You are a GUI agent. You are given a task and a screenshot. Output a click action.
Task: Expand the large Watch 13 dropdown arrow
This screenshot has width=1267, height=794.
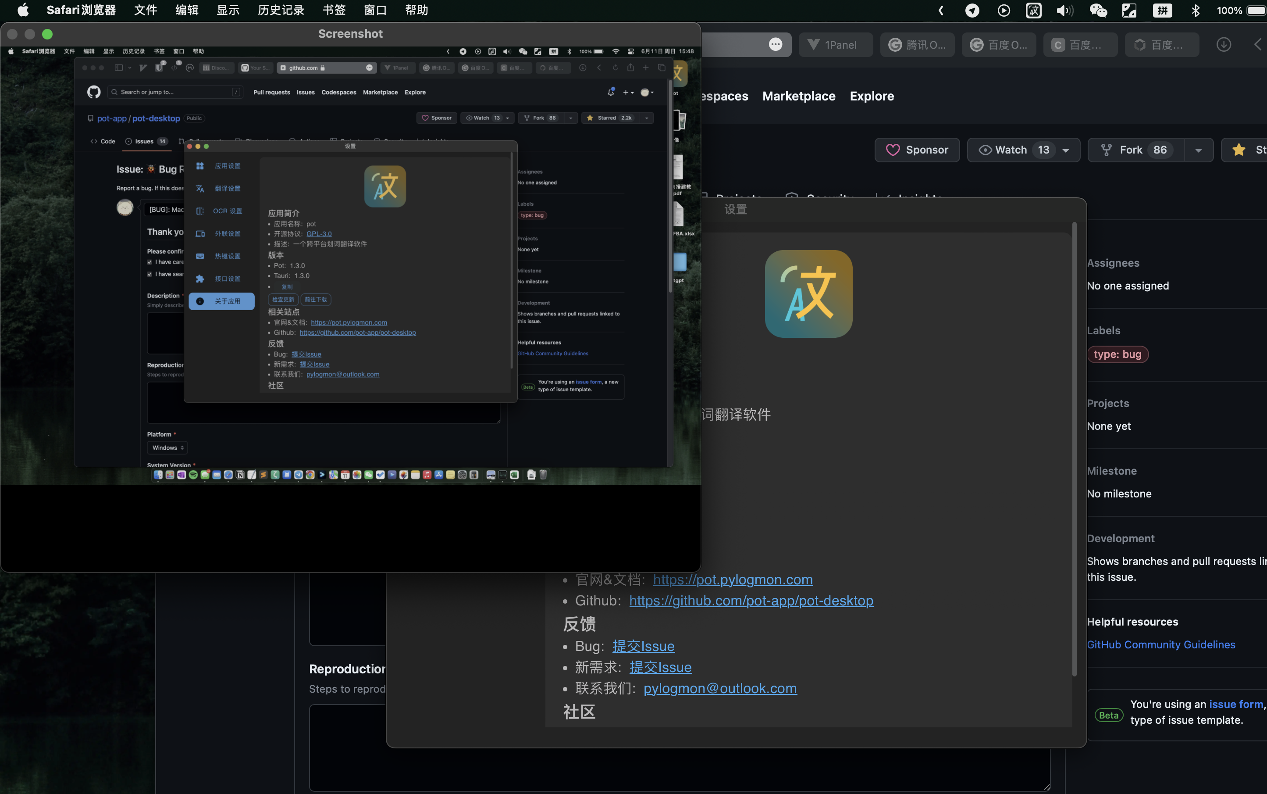click(x=1066, y=150)
